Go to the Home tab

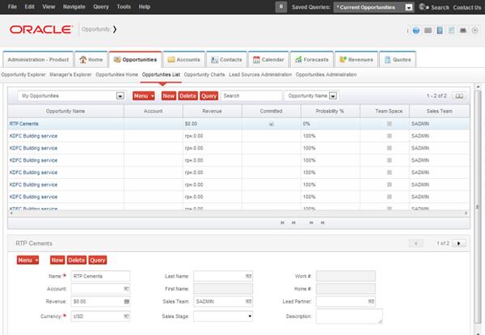click(x=91, y=59)
